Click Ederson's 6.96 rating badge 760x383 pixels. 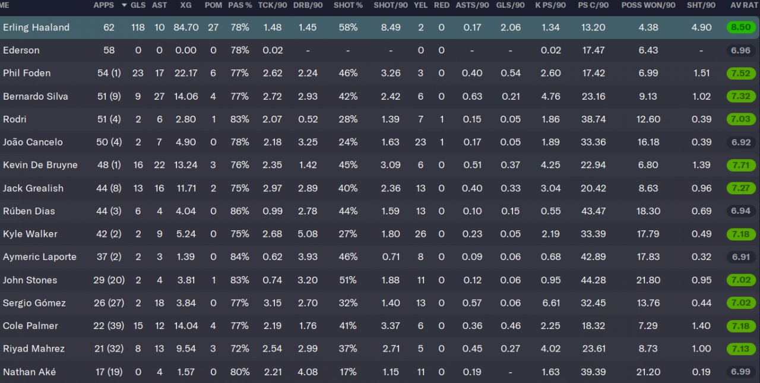tap(741, 50)
